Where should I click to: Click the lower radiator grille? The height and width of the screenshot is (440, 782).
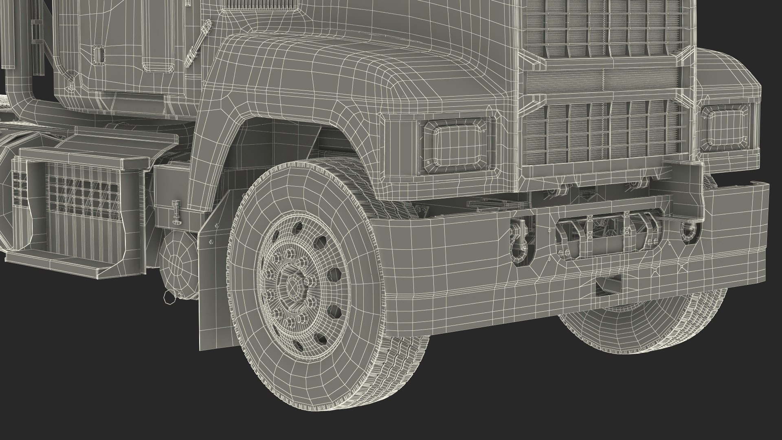click(x=604, y=132)
